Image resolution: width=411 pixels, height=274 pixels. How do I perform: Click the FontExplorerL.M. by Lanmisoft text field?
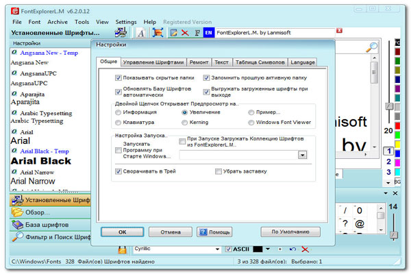[275, 33]
